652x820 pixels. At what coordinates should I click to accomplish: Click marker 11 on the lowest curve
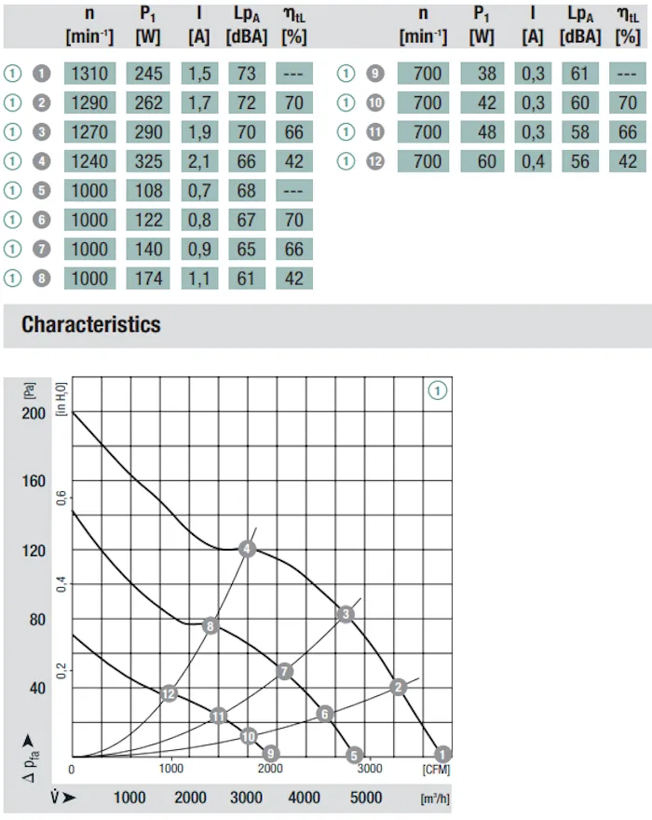point(218,716)
